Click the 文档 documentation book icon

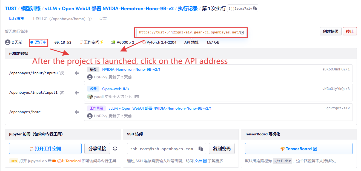pos(205,161)
